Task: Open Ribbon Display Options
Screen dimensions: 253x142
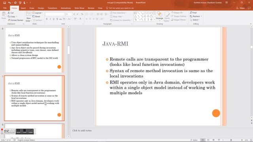Action: pyautogui.click(x=227, y=3)
